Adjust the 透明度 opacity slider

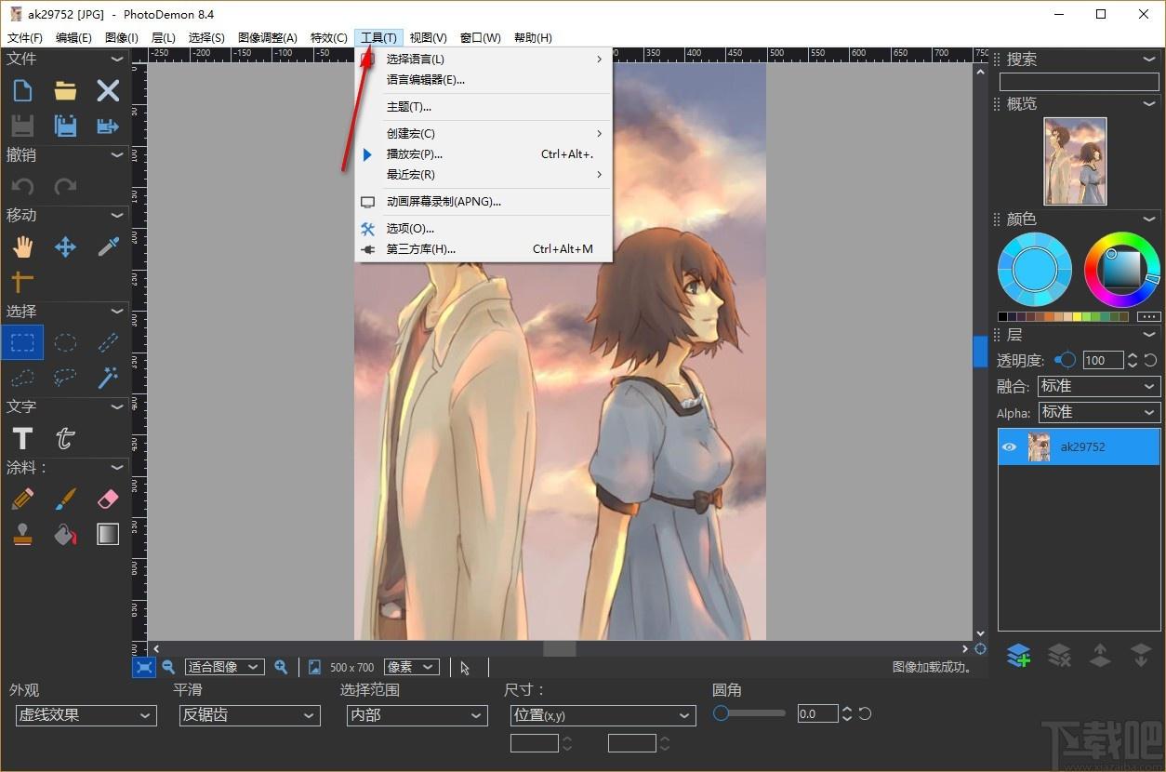click(x=1066, y=360)
